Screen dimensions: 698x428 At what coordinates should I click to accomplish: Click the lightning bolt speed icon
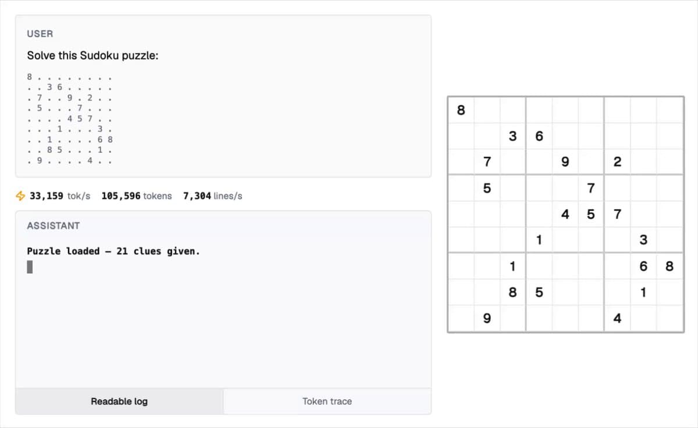point(20,196)
